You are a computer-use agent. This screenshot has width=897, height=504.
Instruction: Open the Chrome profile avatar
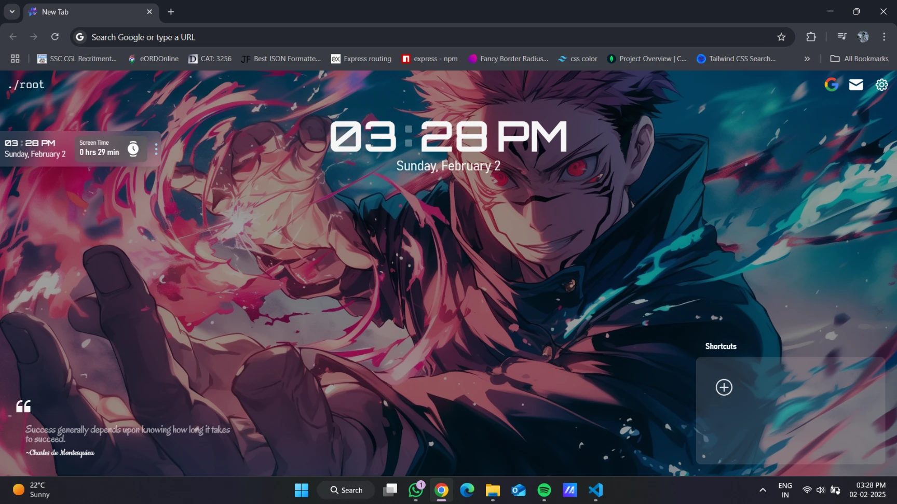pyautogui.click(x=863, y=37)
